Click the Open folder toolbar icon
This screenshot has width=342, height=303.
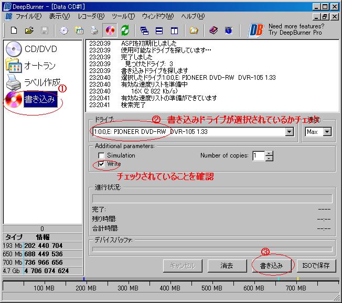29,30
